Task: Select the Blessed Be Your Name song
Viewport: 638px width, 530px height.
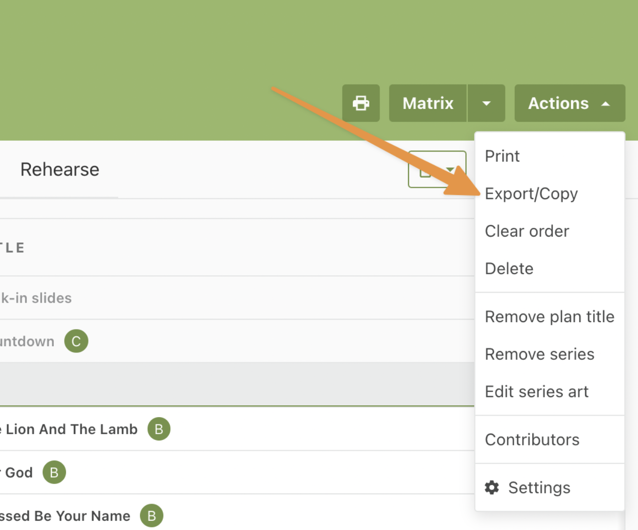Action: (x=65, y=516)
